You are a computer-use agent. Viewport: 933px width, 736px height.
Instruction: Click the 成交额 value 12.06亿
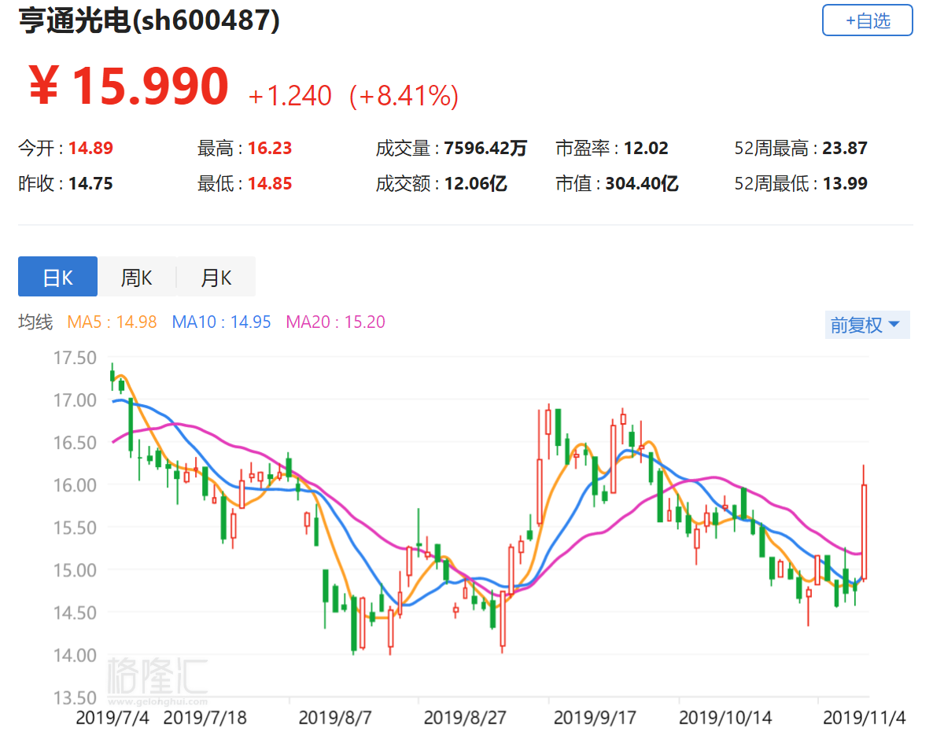[475, 183]
